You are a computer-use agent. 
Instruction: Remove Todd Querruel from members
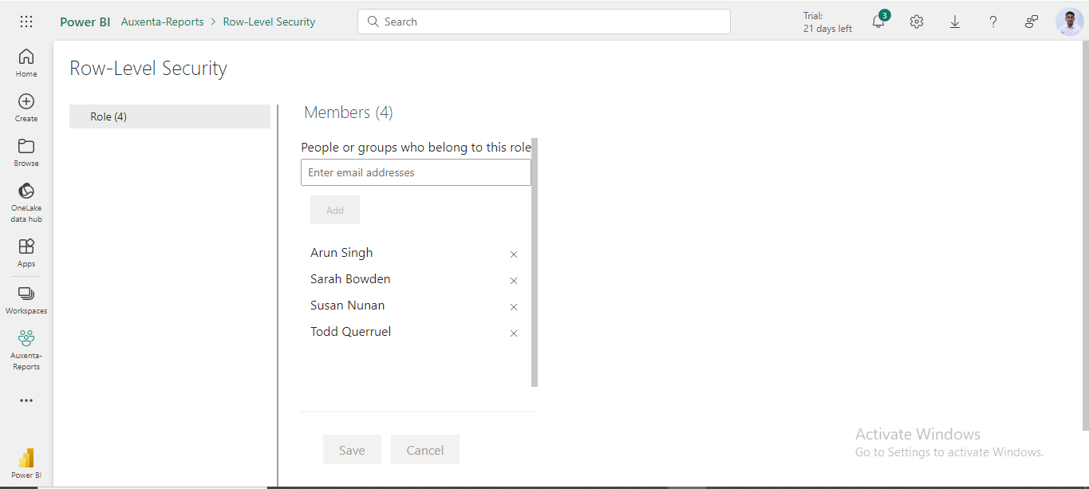pos(514,333)
